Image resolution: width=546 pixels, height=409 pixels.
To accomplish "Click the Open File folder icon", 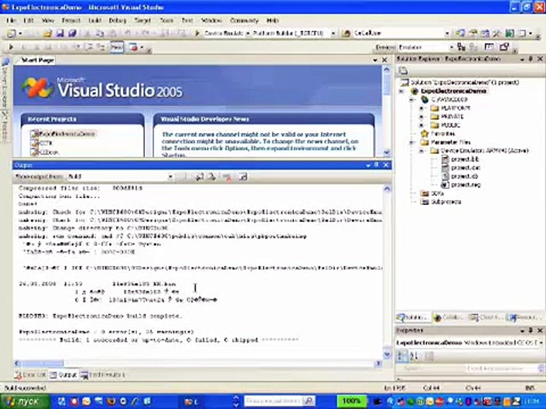I will pos(47,34).
